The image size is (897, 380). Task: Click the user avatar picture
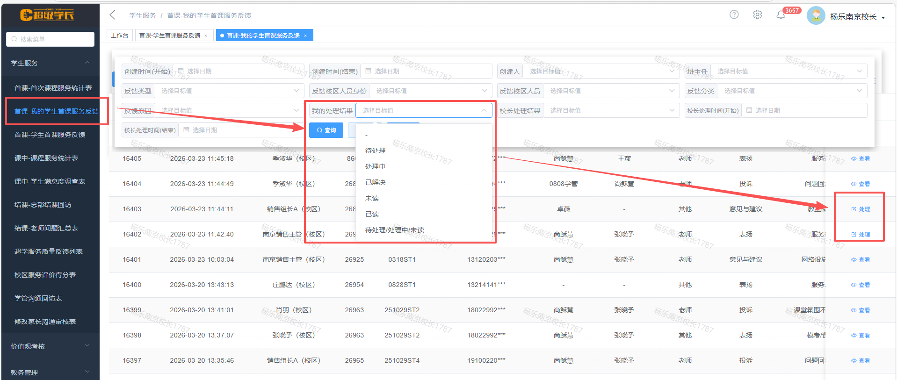816,16
